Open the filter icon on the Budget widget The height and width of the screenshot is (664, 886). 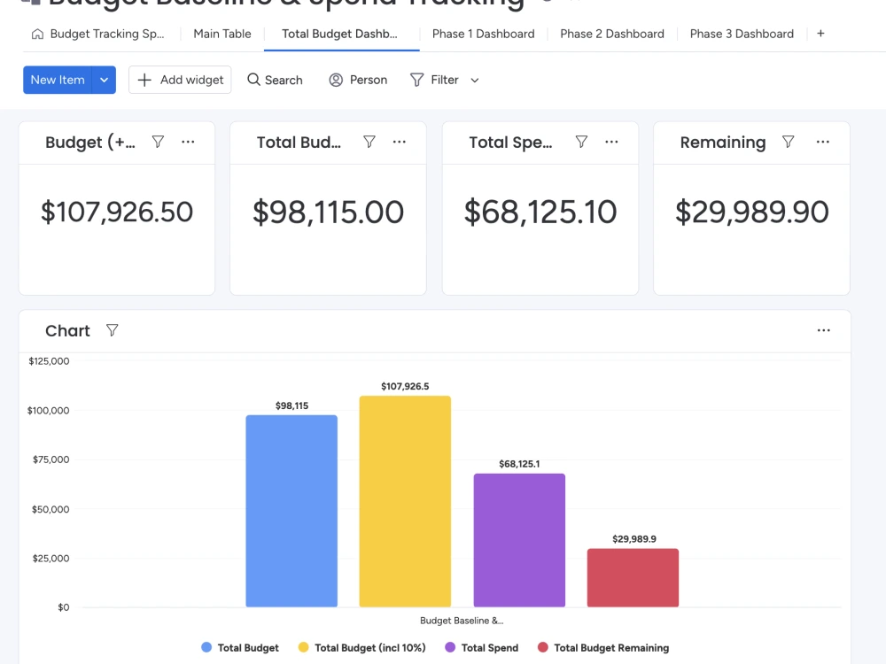[x=157, y=142]
